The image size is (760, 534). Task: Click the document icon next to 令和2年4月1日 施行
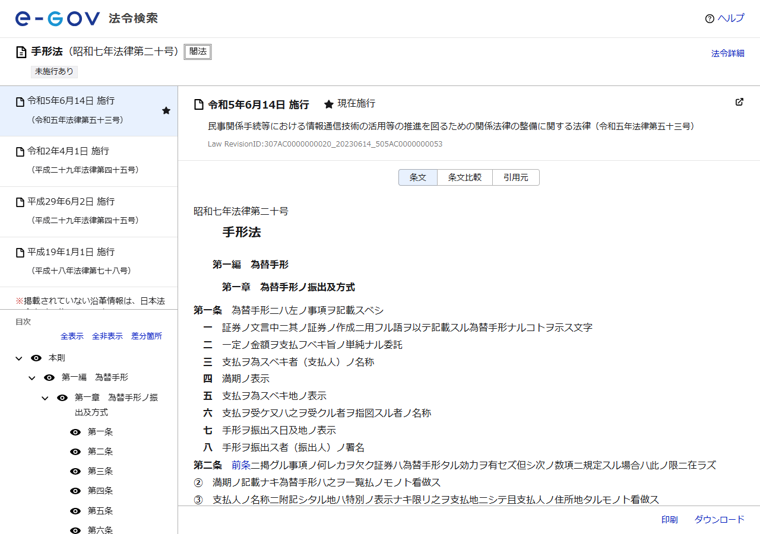point(20,152)
